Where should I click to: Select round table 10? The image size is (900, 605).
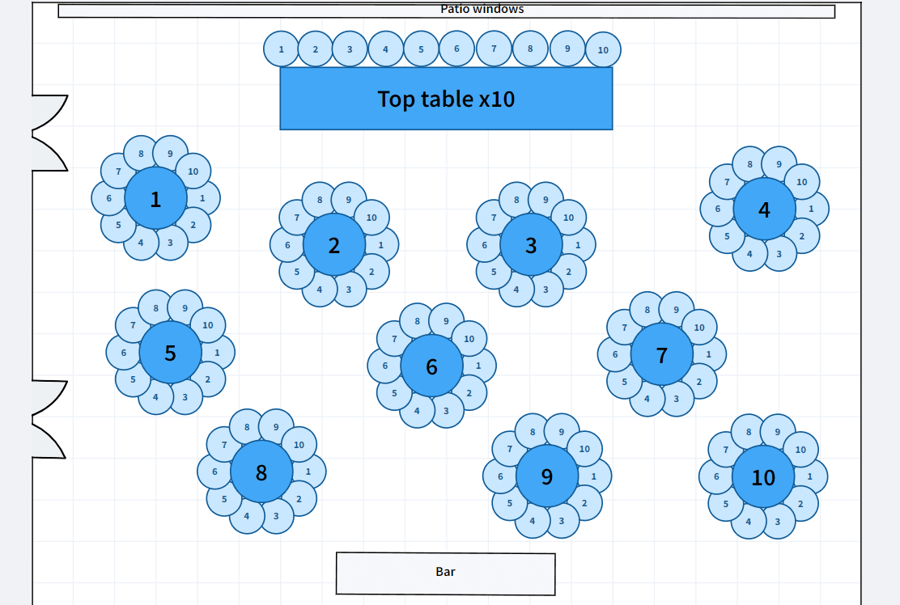click(x=763, y=476)
